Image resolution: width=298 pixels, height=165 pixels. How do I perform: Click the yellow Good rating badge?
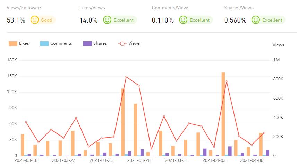(46, 20)
